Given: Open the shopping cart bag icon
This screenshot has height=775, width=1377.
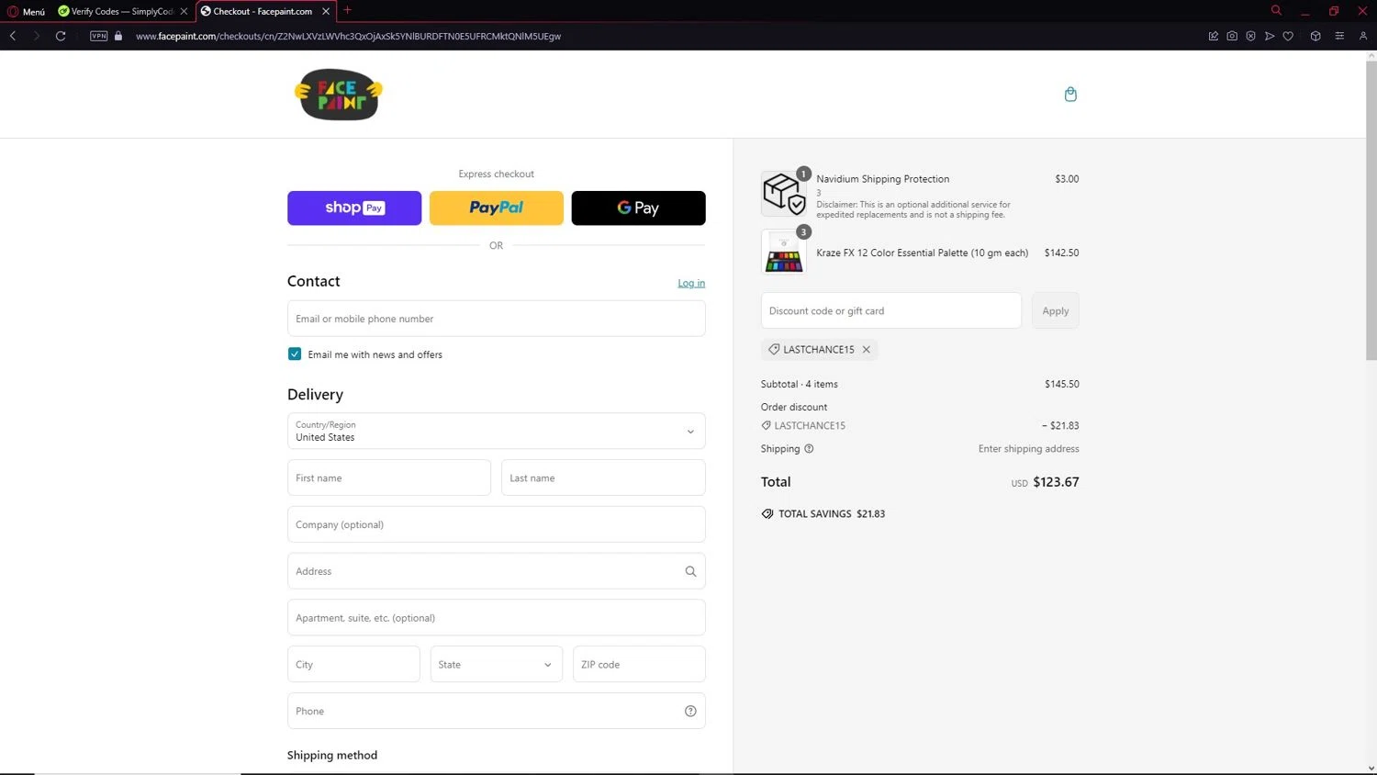Looking at the screenshot, I should (x=1070, y=94).
